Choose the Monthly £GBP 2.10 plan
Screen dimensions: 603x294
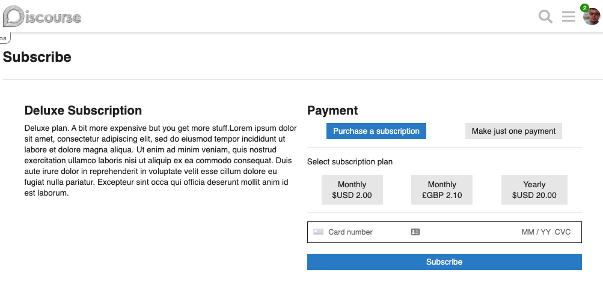(441, 190)
